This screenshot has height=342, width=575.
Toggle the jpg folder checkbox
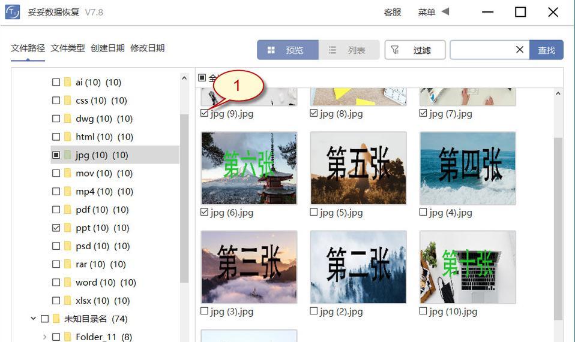(56, 155)
